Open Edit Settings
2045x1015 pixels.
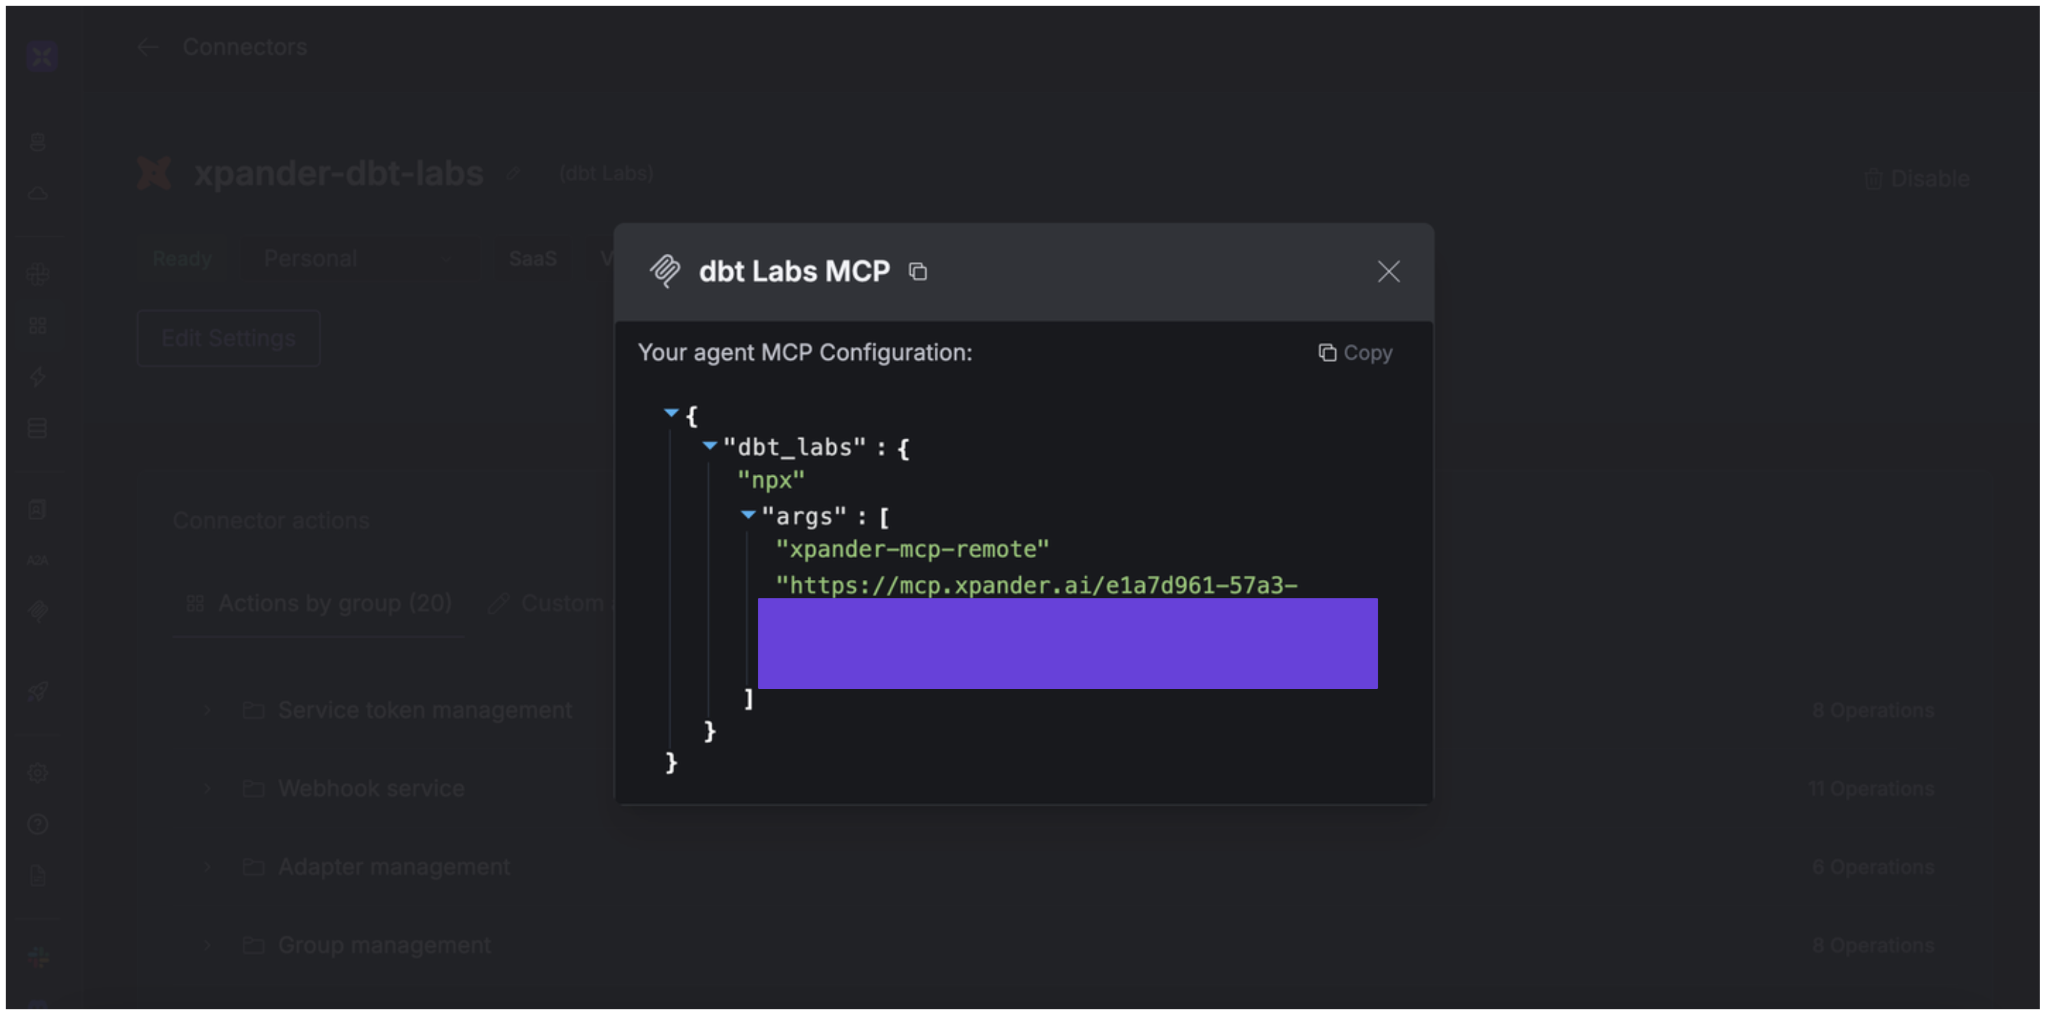pyautogui.click(x=229, y=338)
